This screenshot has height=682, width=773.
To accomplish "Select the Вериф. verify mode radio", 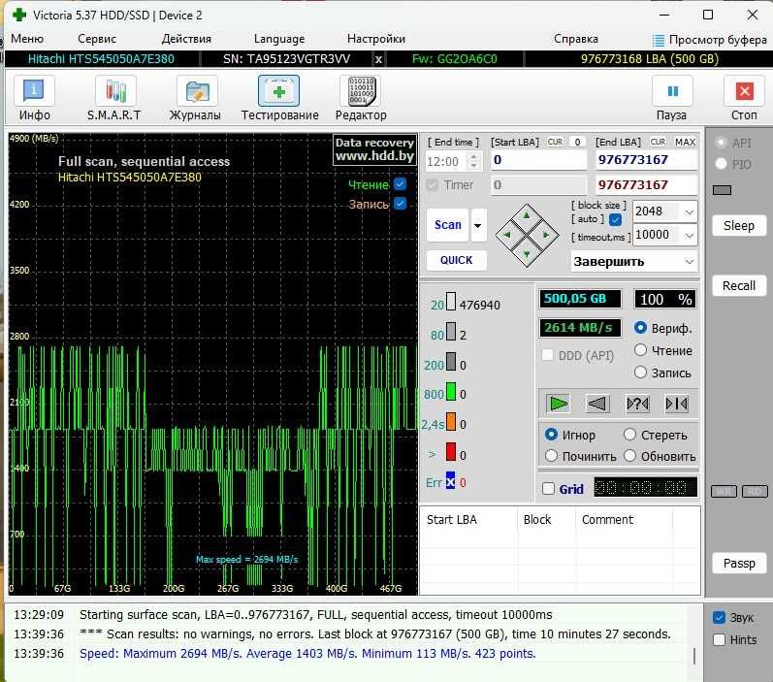I will coord(640,328).
